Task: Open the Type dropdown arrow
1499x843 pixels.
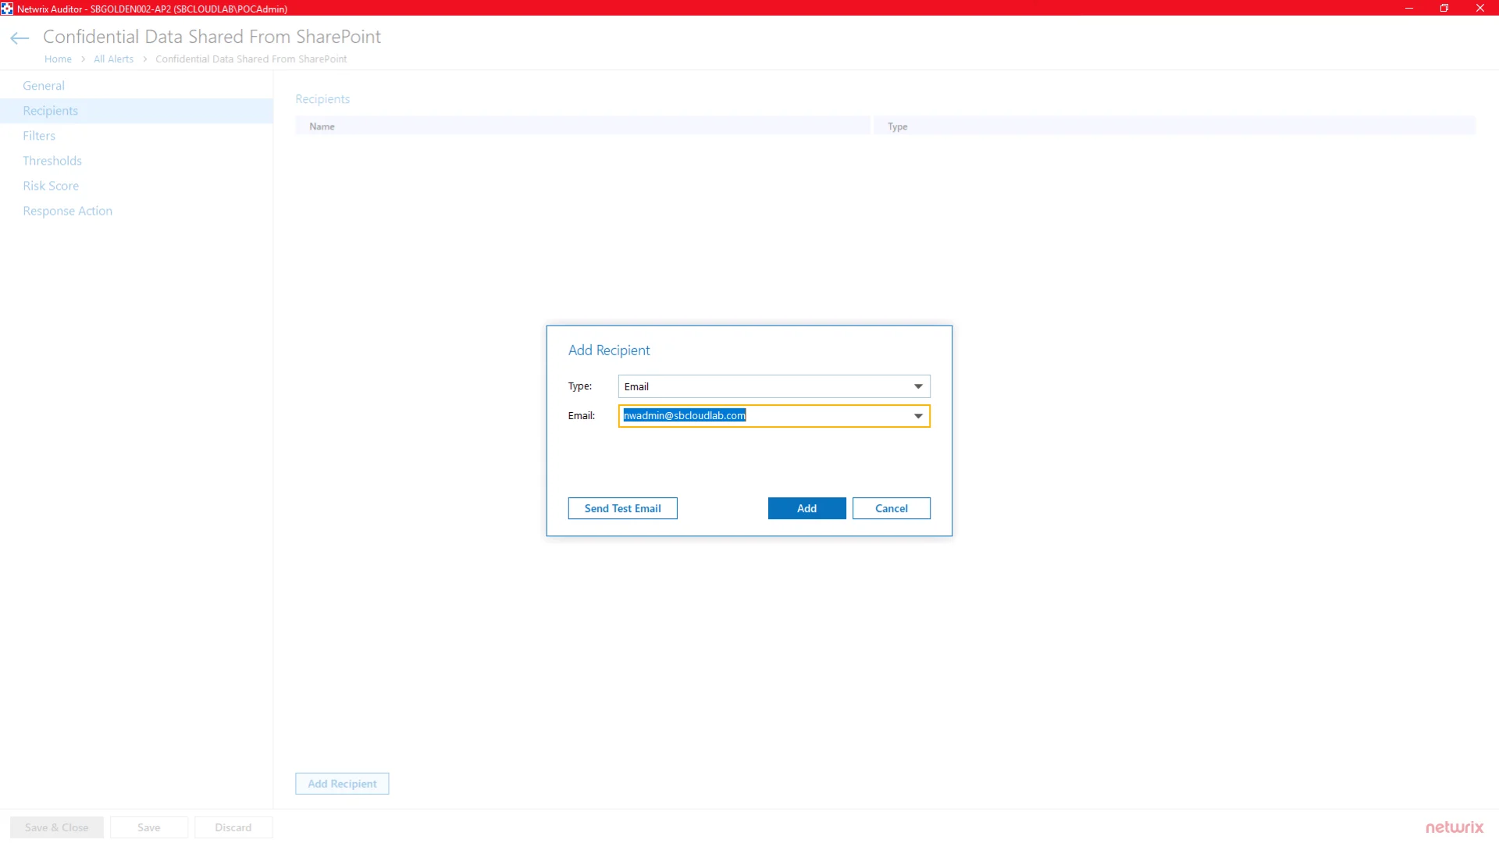Action: pyautogui.click(x=918, y=386)
